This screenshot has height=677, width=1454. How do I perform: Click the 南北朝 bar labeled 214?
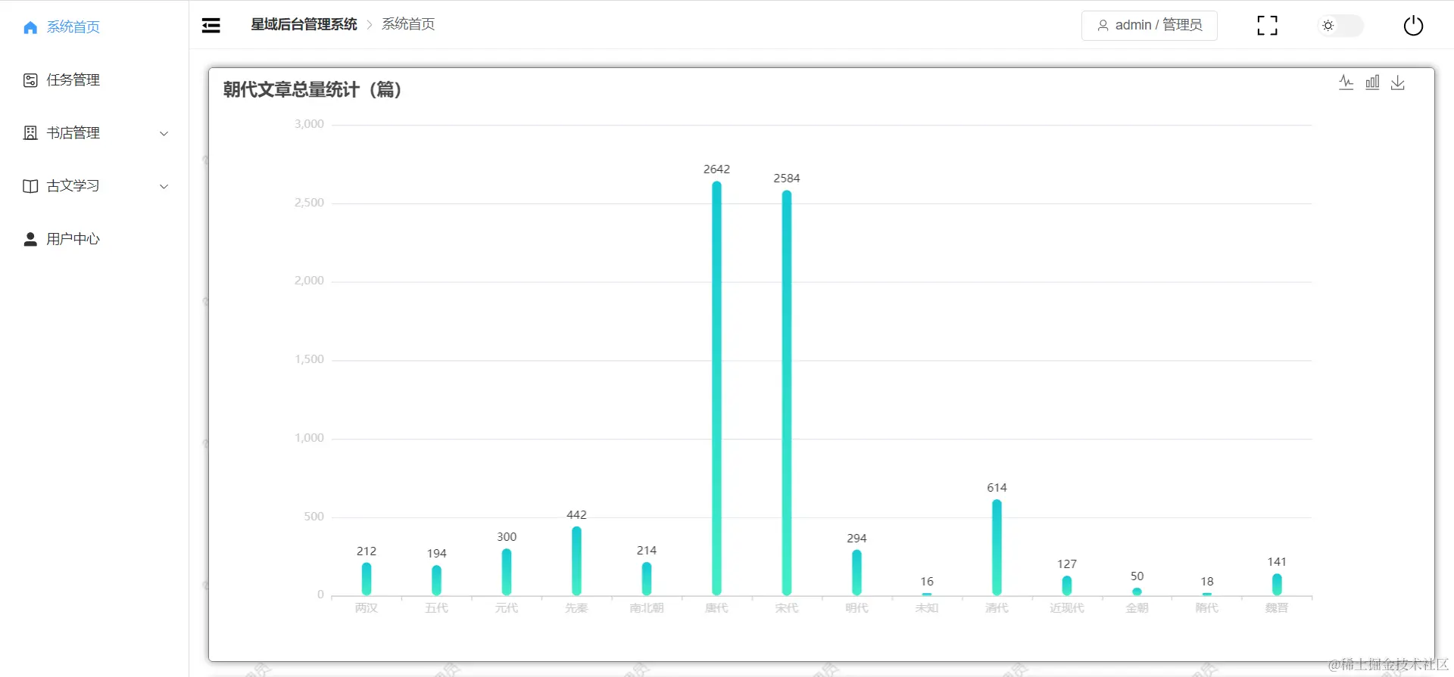click(647, 579)
